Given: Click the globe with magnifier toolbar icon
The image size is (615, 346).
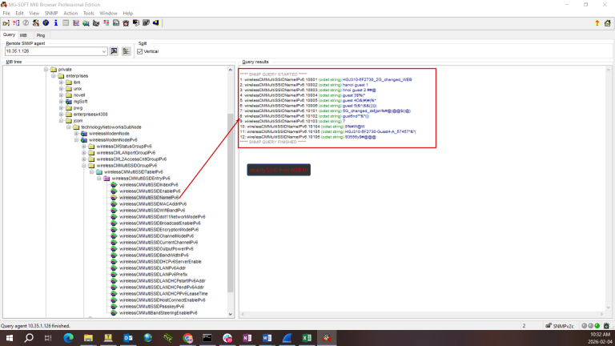Looking at the screenshot, I should [x=86, y=23].
